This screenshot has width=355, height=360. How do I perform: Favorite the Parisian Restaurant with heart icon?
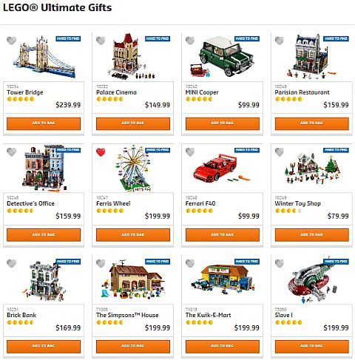[x=280, y=41]
